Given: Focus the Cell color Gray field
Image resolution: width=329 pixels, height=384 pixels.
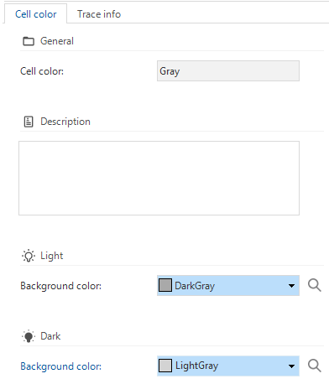Looking at the screenshot, I should point(228,71).
